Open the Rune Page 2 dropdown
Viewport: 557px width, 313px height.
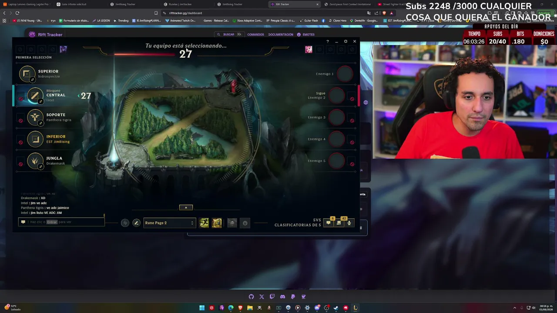coord(169,223)
